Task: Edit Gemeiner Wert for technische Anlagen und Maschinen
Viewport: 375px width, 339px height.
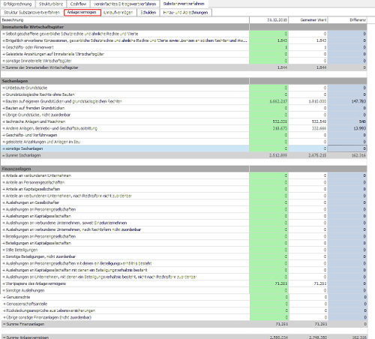Action: coord(308,121)
